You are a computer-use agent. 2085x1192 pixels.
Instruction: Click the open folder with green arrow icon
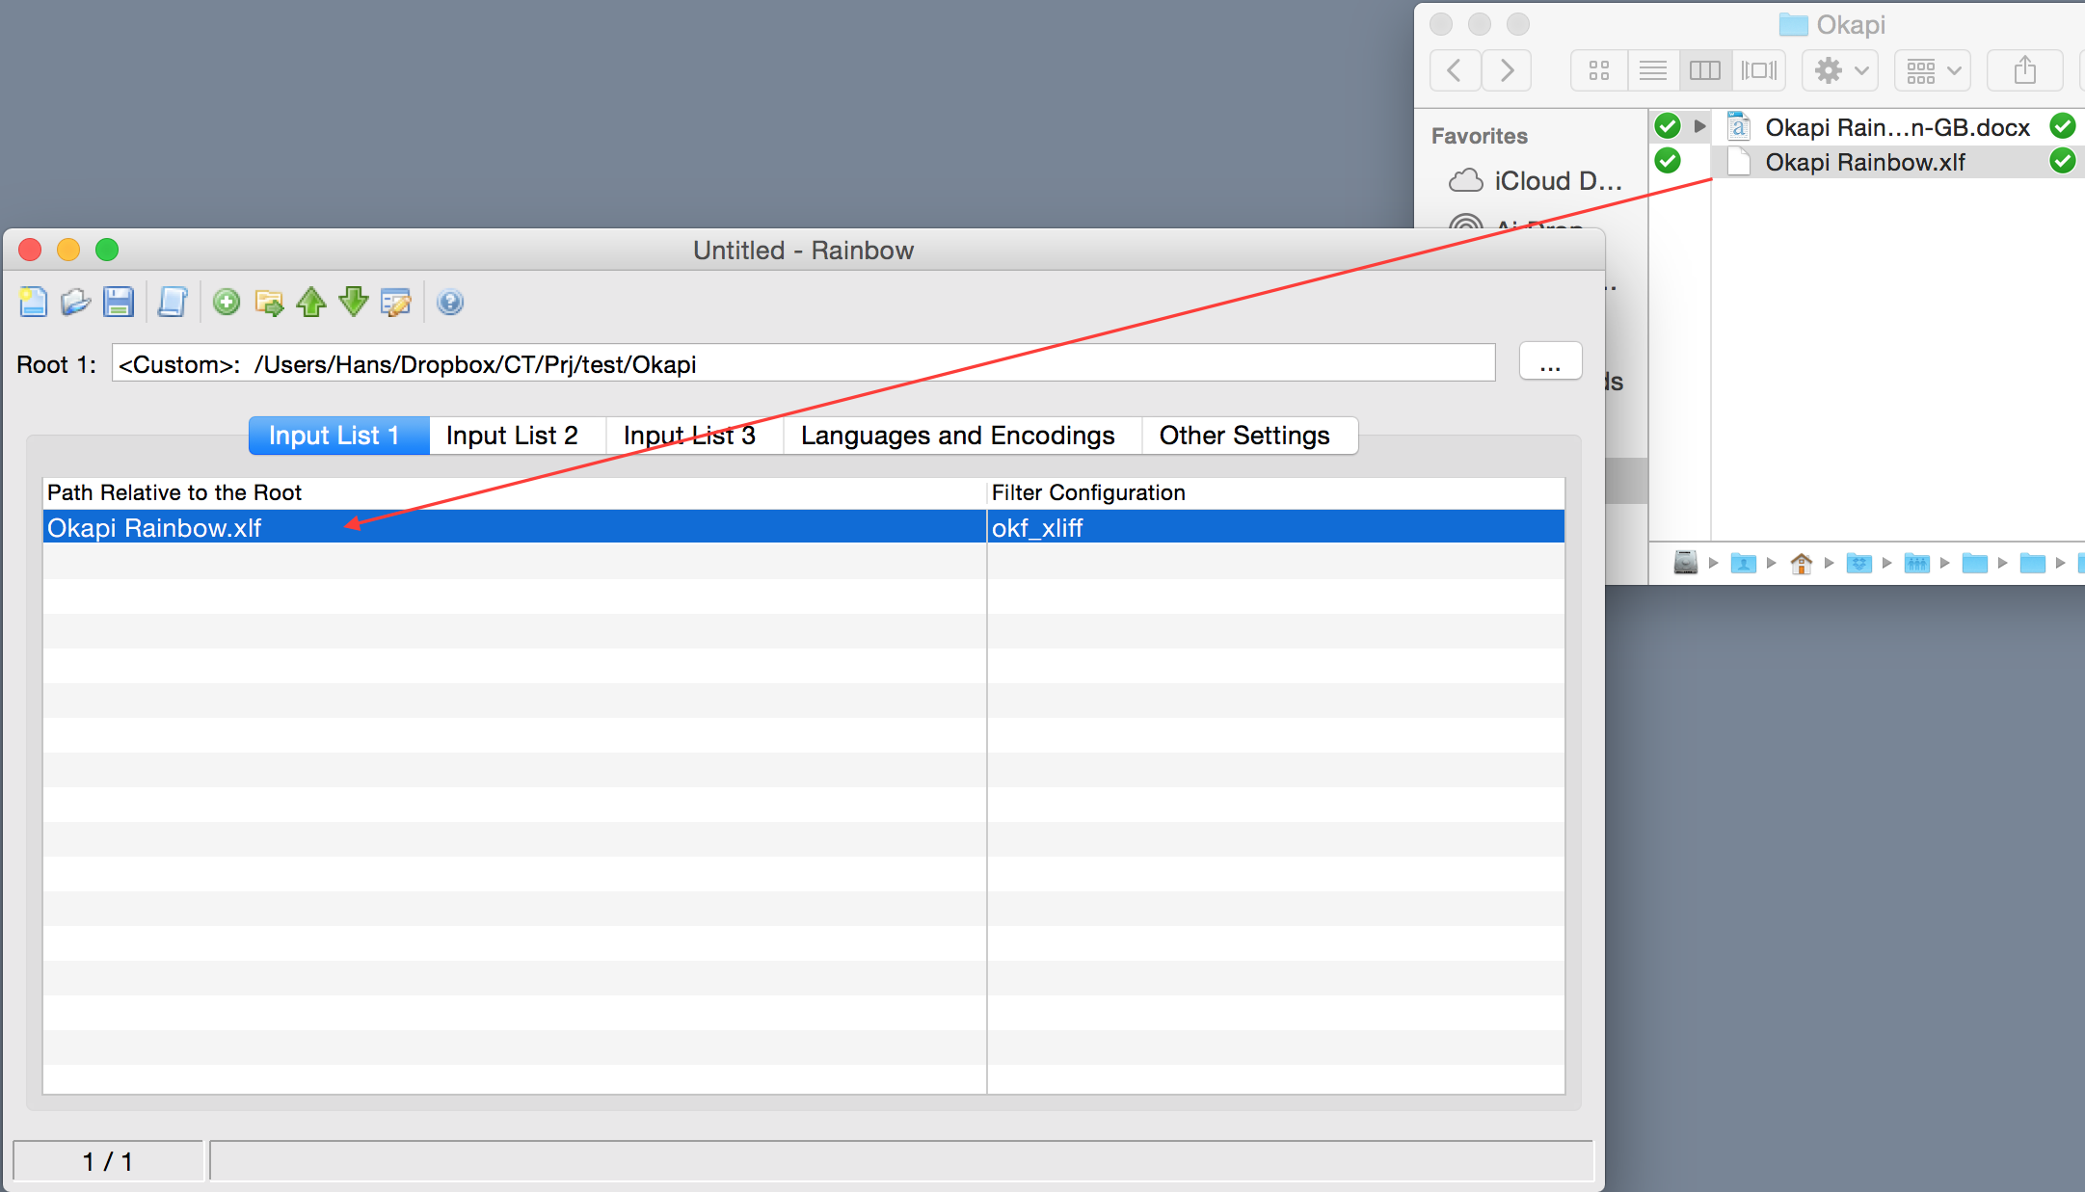269,303
